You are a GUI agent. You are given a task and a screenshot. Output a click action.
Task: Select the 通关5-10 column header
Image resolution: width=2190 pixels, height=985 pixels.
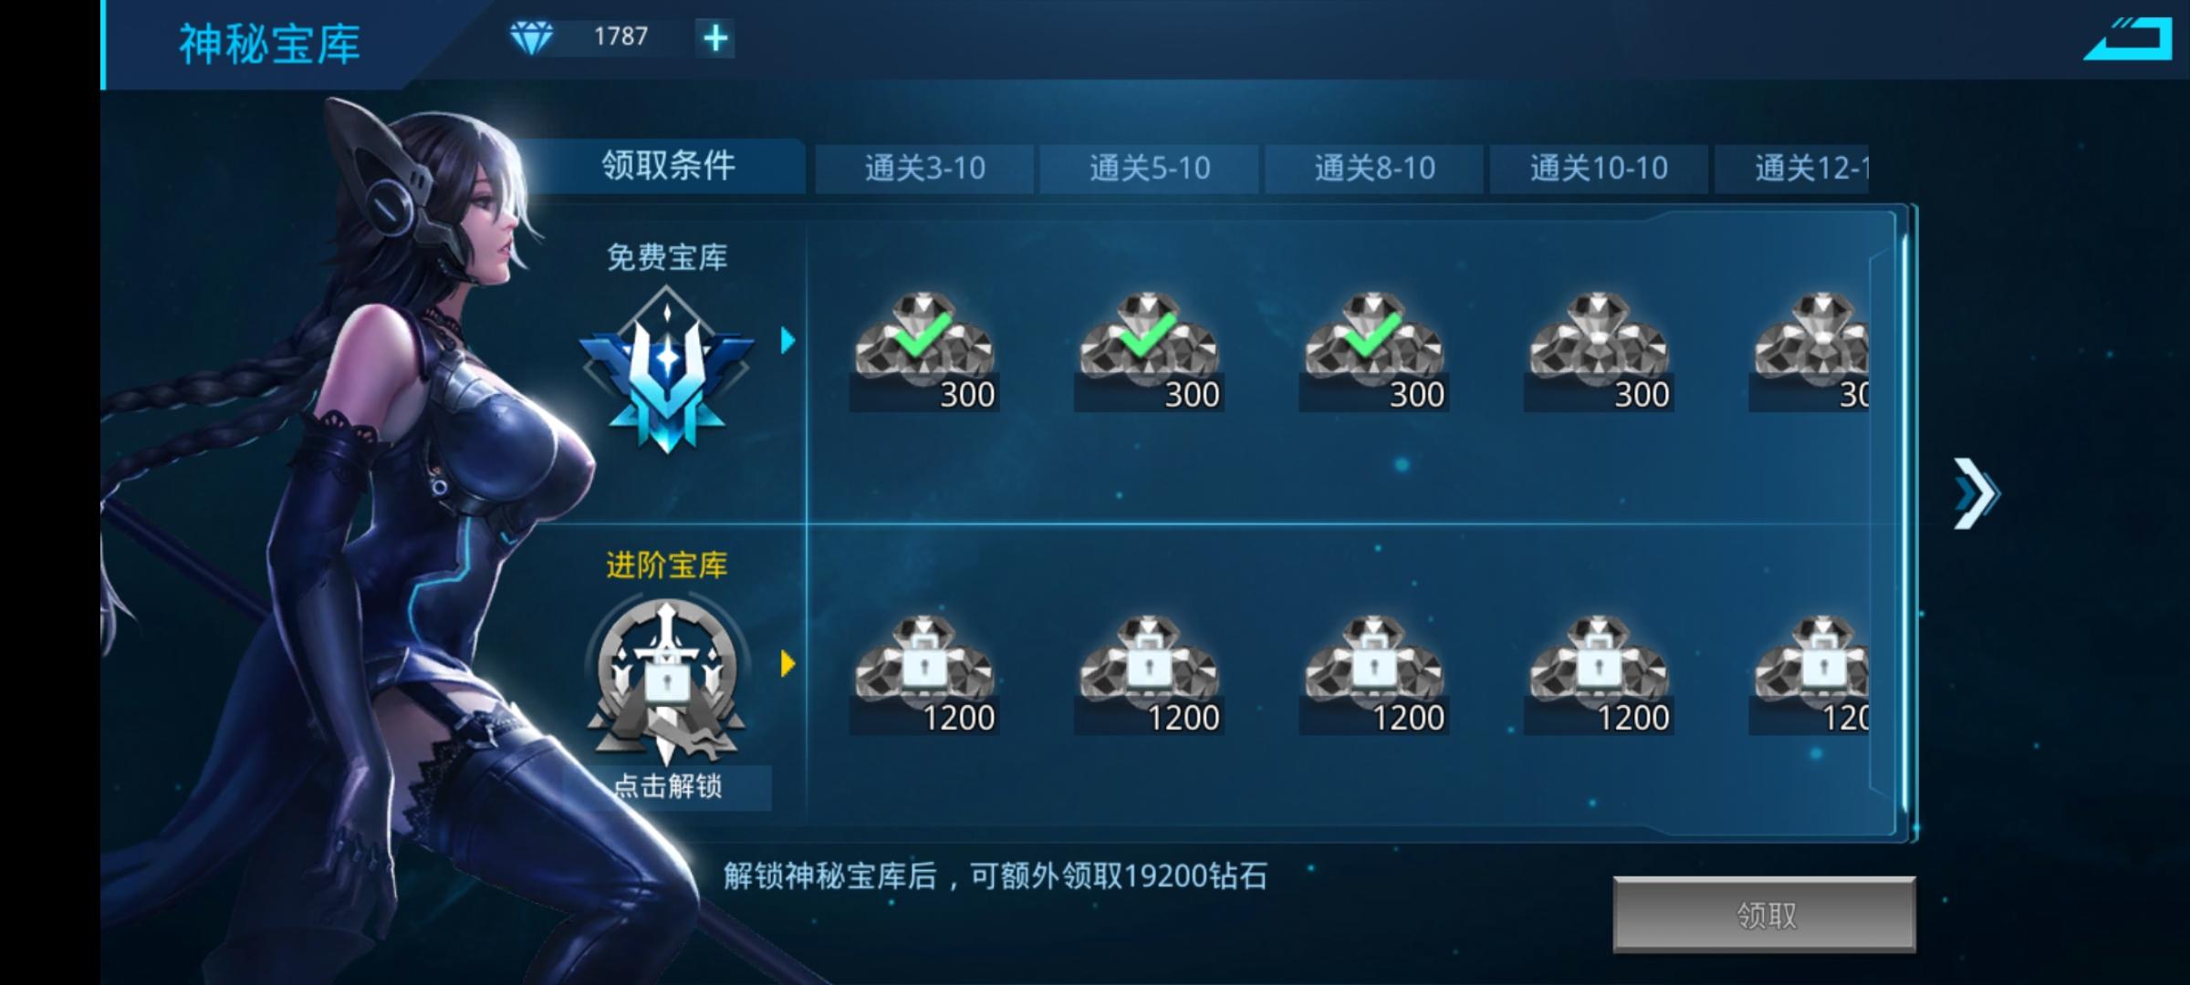tap(1149, 169)
